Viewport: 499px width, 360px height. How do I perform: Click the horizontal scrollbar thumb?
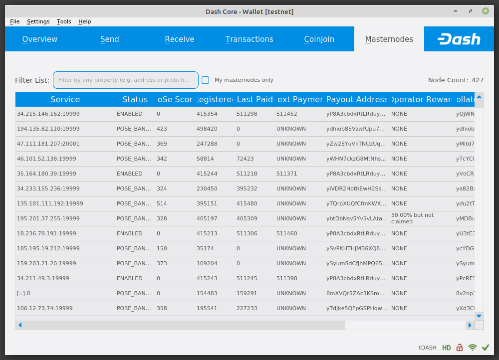tap(185, 325)
